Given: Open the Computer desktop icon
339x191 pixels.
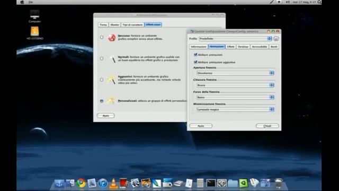Looking at the screenshot, I should (34, 16).
